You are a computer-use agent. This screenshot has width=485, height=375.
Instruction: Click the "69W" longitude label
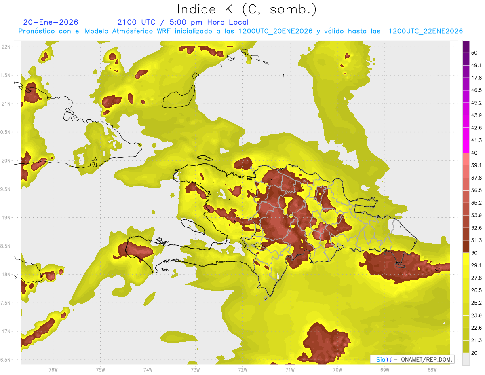click(385, 370)
